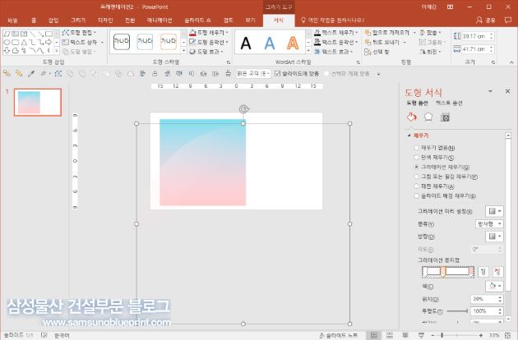Apply the orange outlined A WordArt style
Image resolution: width=518 pixels, height=340 pixels.
[293, 43]
